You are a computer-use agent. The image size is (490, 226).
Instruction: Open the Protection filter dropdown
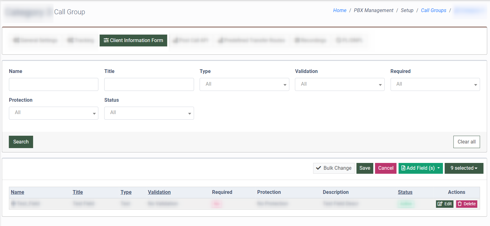pyautogui.click(x=54, y=113)
